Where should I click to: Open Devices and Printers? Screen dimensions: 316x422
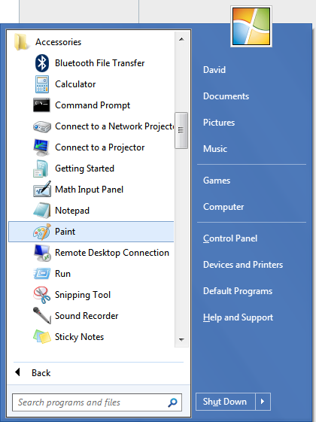(x=243, y=265)
